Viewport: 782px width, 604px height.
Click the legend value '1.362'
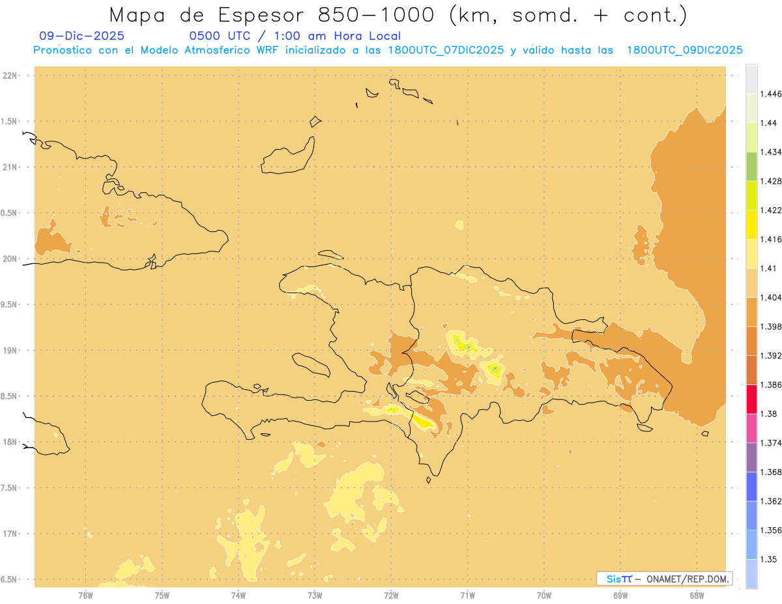tap(772, 501)
